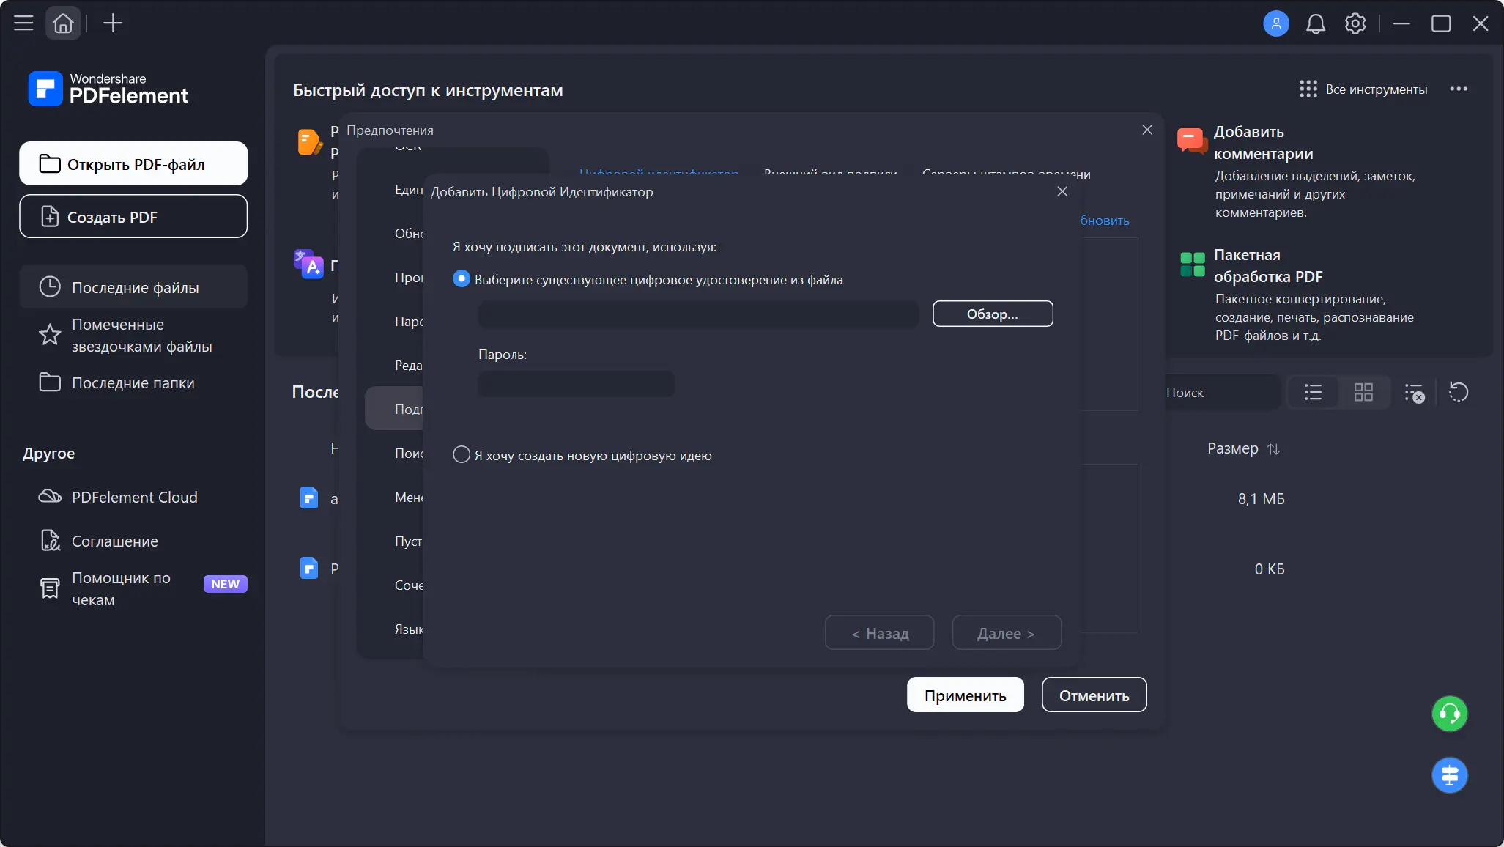This screenshot has height=847, width=1504.
Task: Open the green support headset button
Action: [x=1449, y=714]
